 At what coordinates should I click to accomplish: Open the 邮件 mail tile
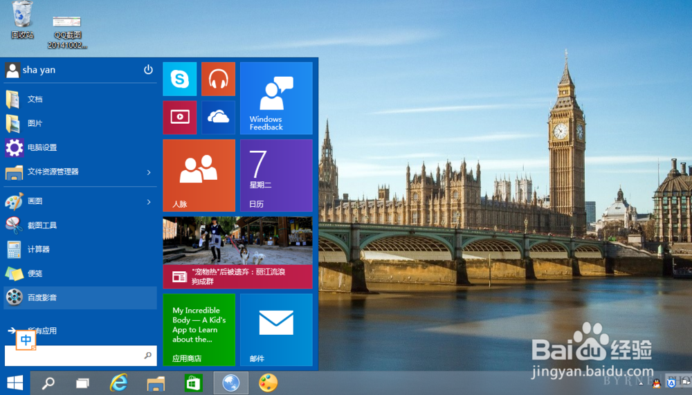(x=276, y=330)
